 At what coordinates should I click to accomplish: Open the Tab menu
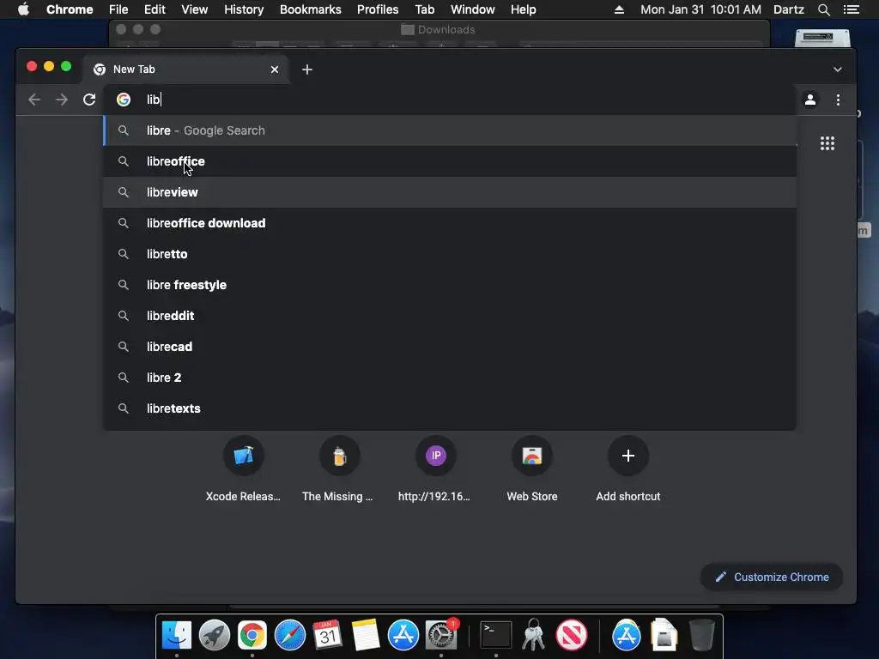tap(424, 9)
